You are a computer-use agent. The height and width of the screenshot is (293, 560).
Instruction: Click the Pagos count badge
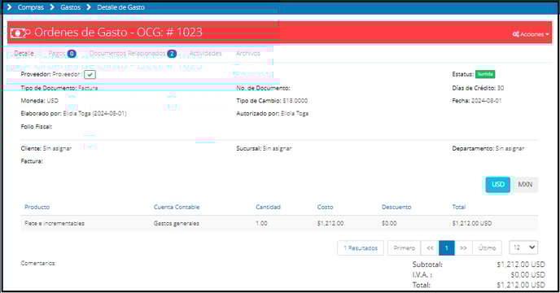[x=72, y=54]
